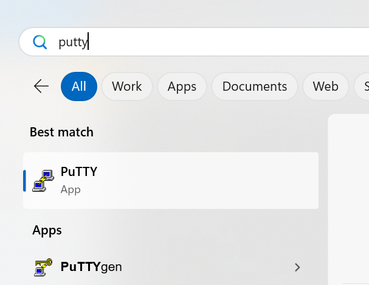Click the Apps section heading
Viewport: 369px width, 285px height.
point(47,230)
